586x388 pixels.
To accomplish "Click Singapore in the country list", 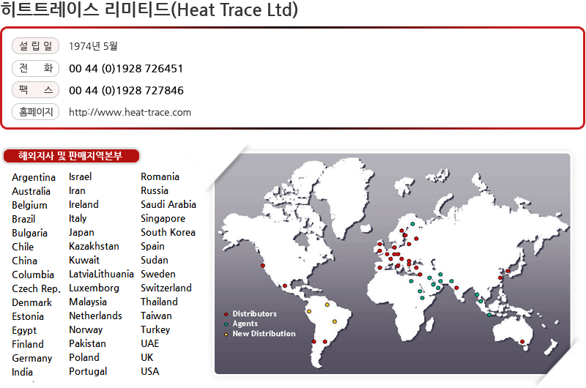I will point(163,218).
